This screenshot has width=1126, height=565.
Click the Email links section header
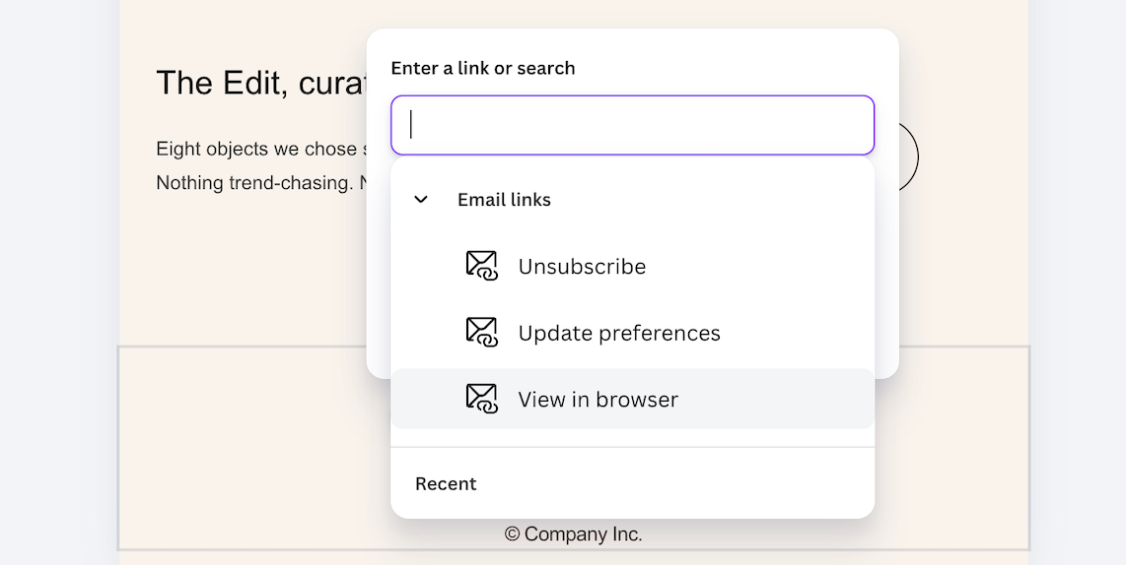504,200
